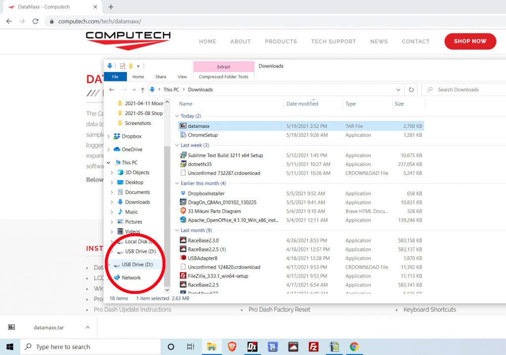This screenshot has height=355, width=506.
Task: Open FileZilla from the taskbar
Action: (313, 347)
